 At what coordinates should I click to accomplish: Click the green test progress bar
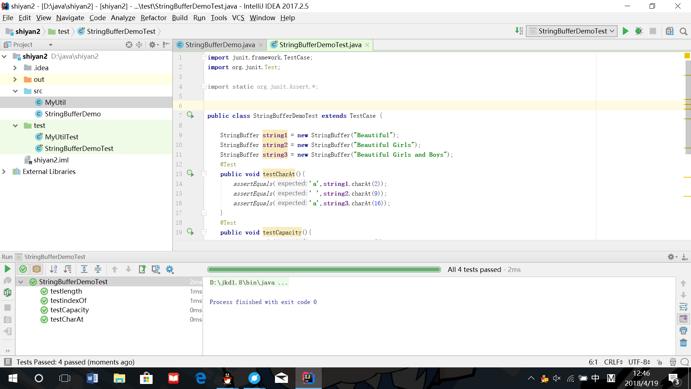(324, 270)
